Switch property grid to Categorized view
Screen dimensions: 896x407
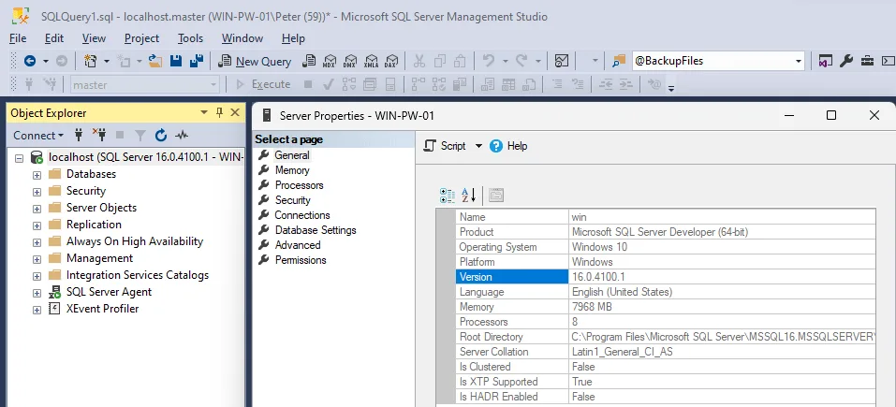coord(448,196)
